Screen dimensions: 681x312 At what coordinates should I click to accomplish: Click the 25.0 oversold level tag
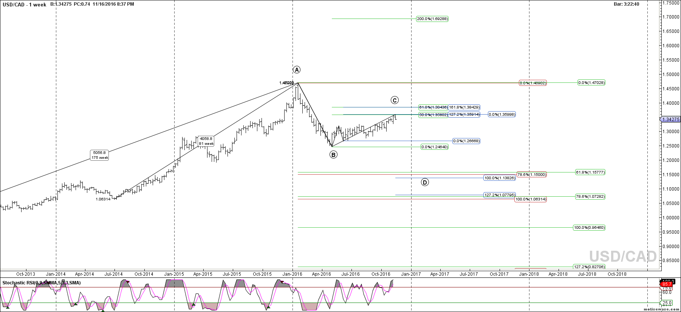667,303
